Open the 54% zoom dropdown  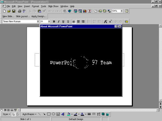(121, 11)
